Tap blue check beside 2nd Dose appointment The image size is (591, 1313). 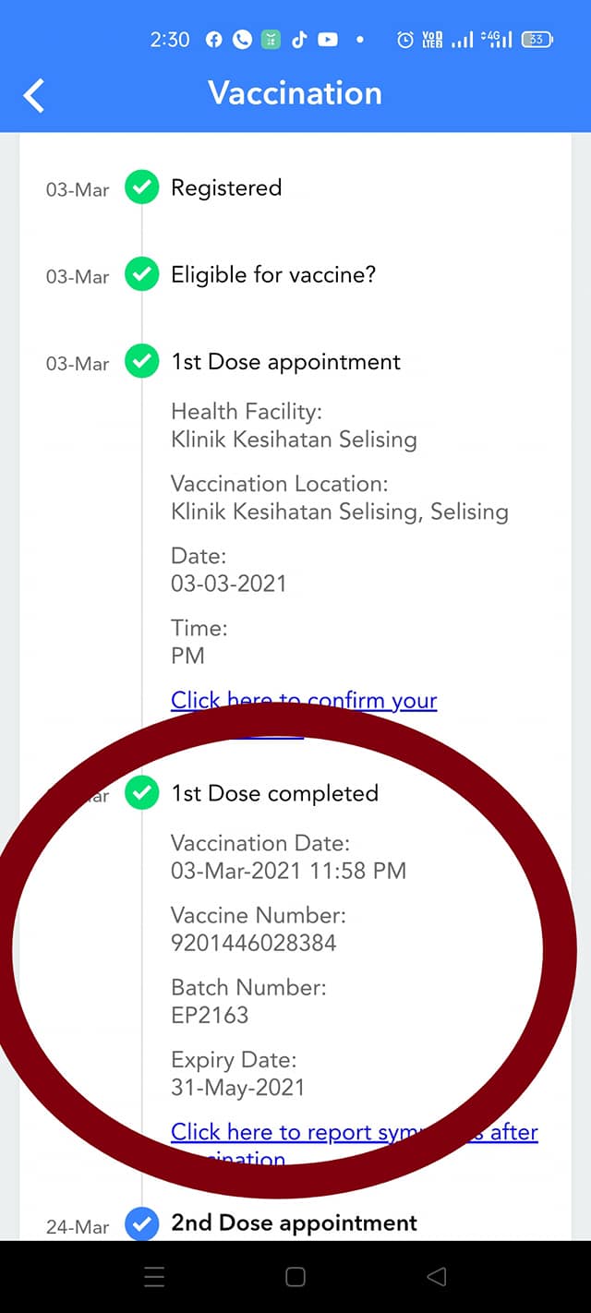141,1224
